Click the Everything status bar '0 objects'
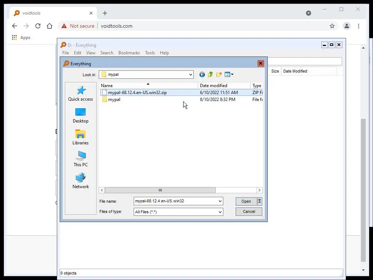The width and height of the screenshot is (373, 280). tap(68, 273)
